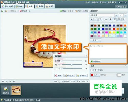Click the watermark text input box
128x102 pixels.
coord(108,51)
